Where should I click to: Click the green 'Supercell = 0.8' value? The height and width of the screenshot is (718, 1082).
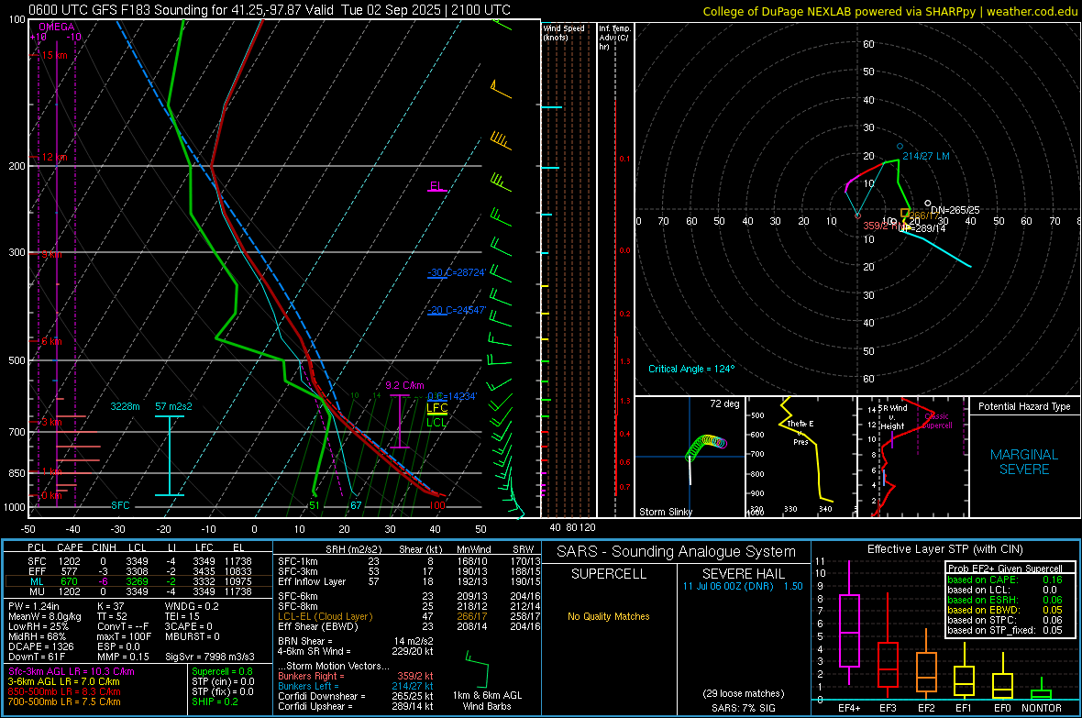pyautogui.click(x=222, y=671)
